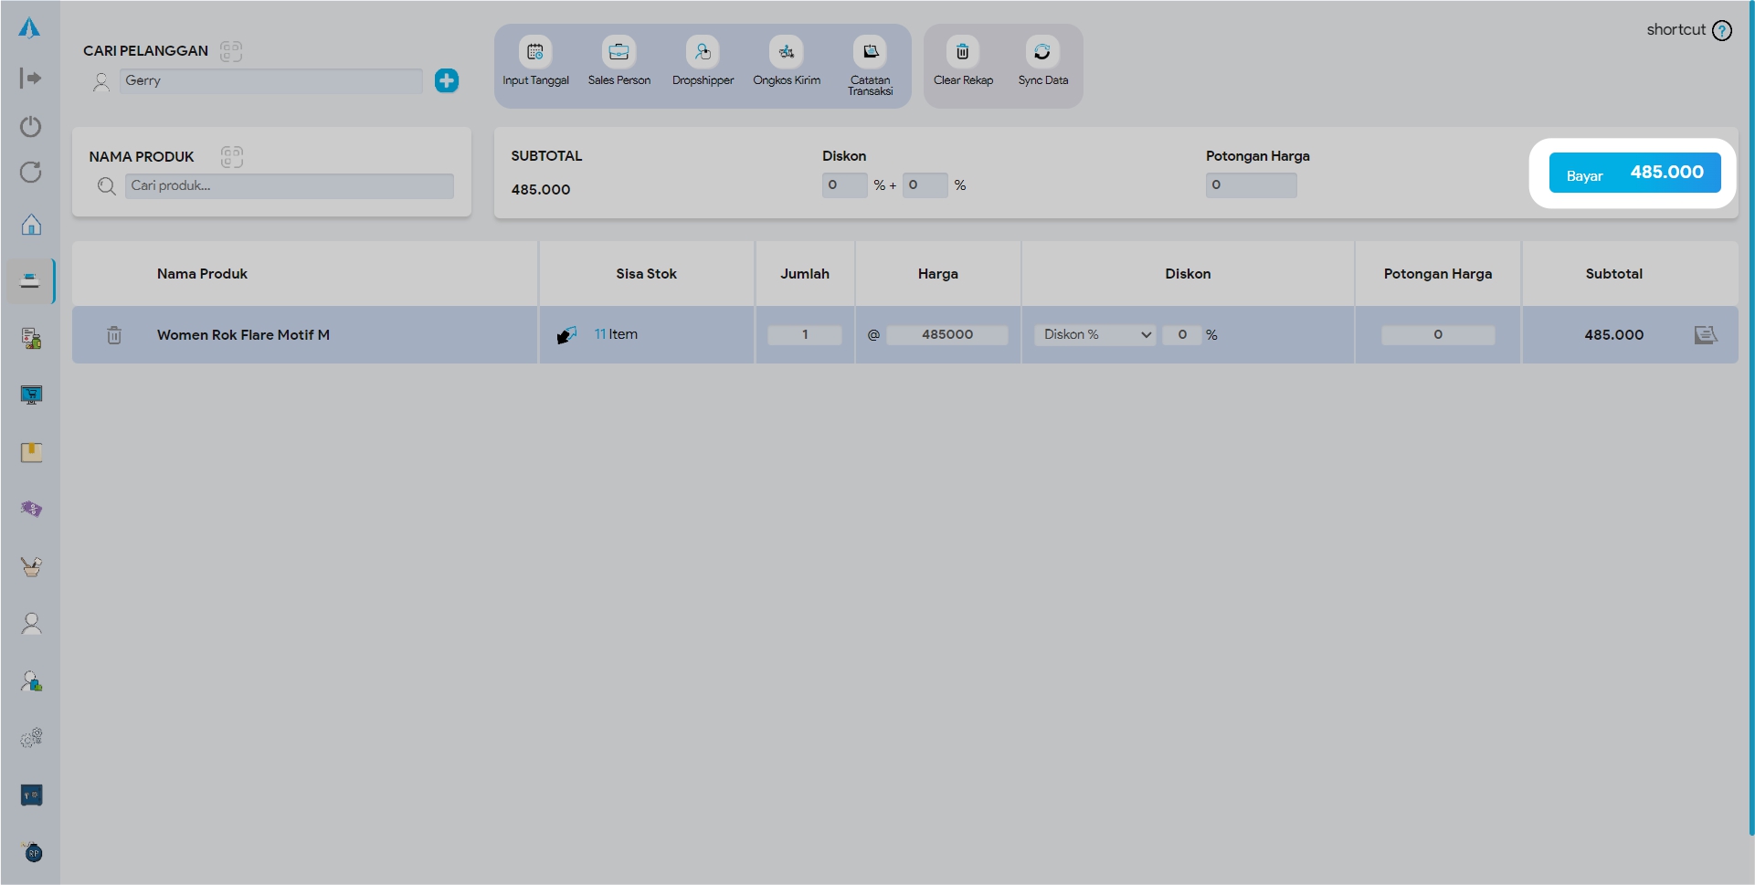The height and width of the screenshot is (885, 1755).
Task: Click the Jumlah quantity field
Action: coord(805,335)
